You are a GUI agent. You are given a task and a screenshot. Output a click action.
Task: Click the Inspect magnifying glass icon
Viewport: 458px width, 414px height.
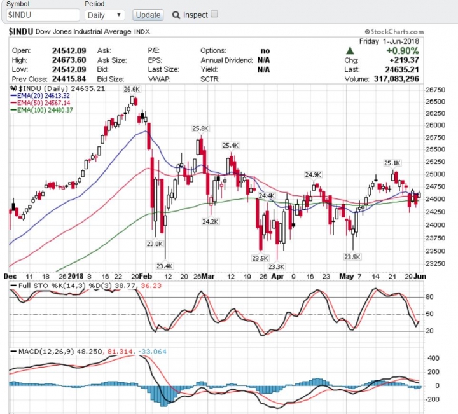176,15
